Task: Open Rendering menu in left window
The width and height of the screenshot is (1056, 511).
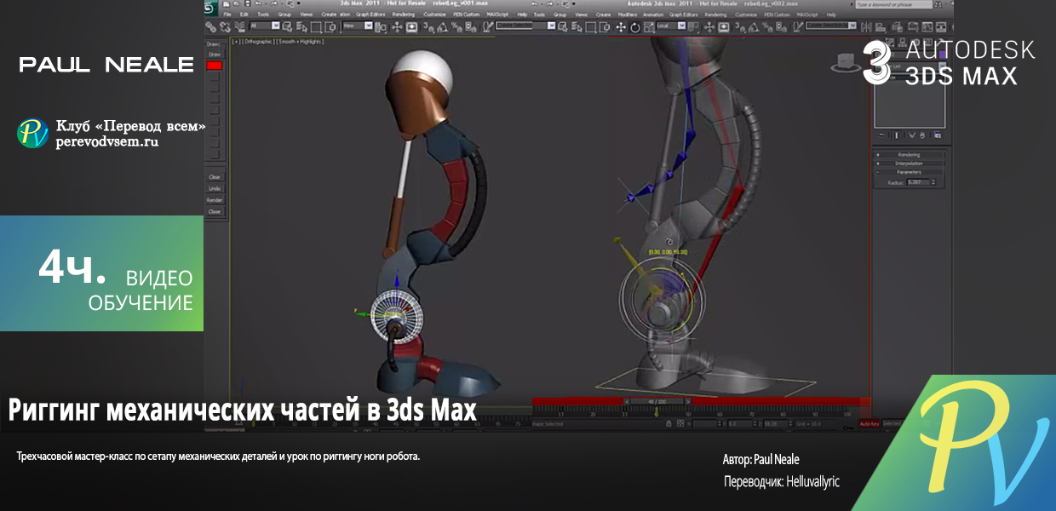Action: tap(403, 14)
